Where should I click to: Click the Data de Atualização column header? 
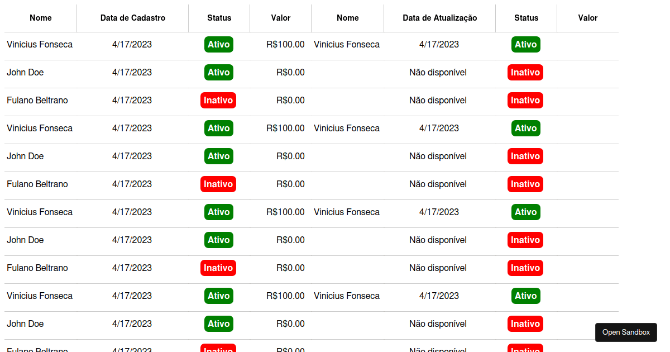tap(439, 18)
